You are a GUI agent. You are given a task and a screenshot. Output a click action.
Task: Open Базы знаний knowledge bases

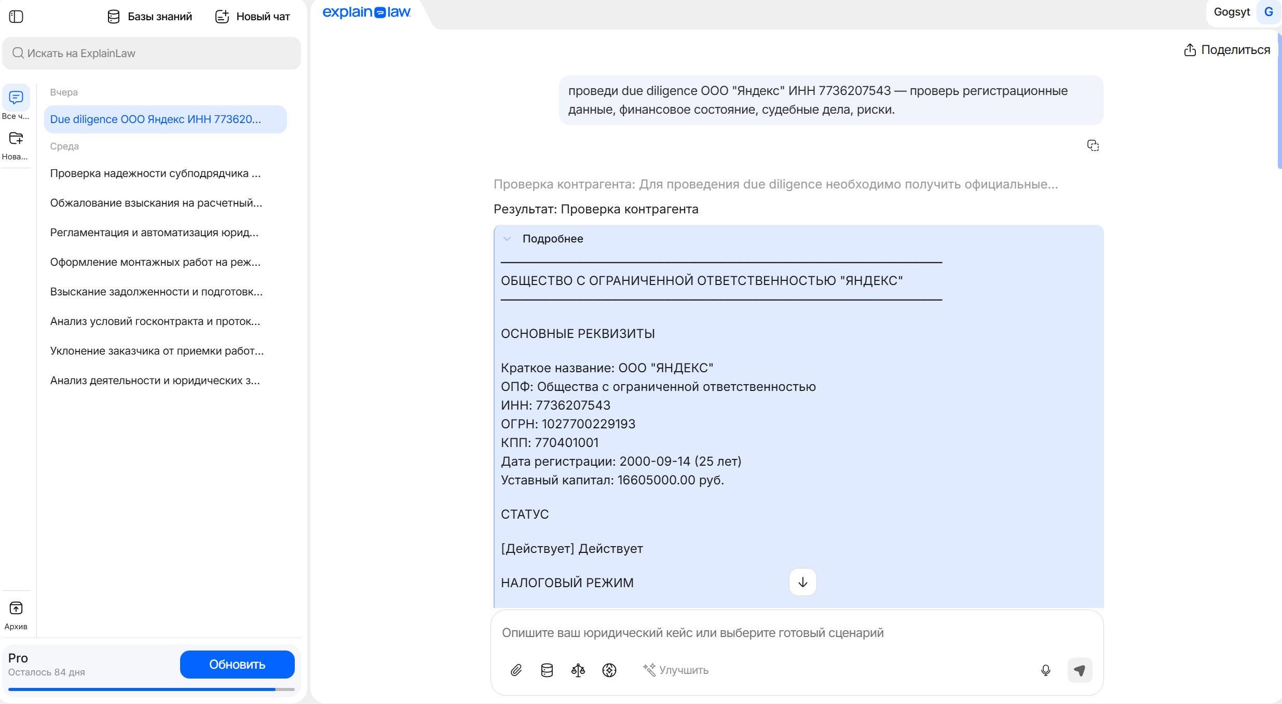click(x=149, y=17)
